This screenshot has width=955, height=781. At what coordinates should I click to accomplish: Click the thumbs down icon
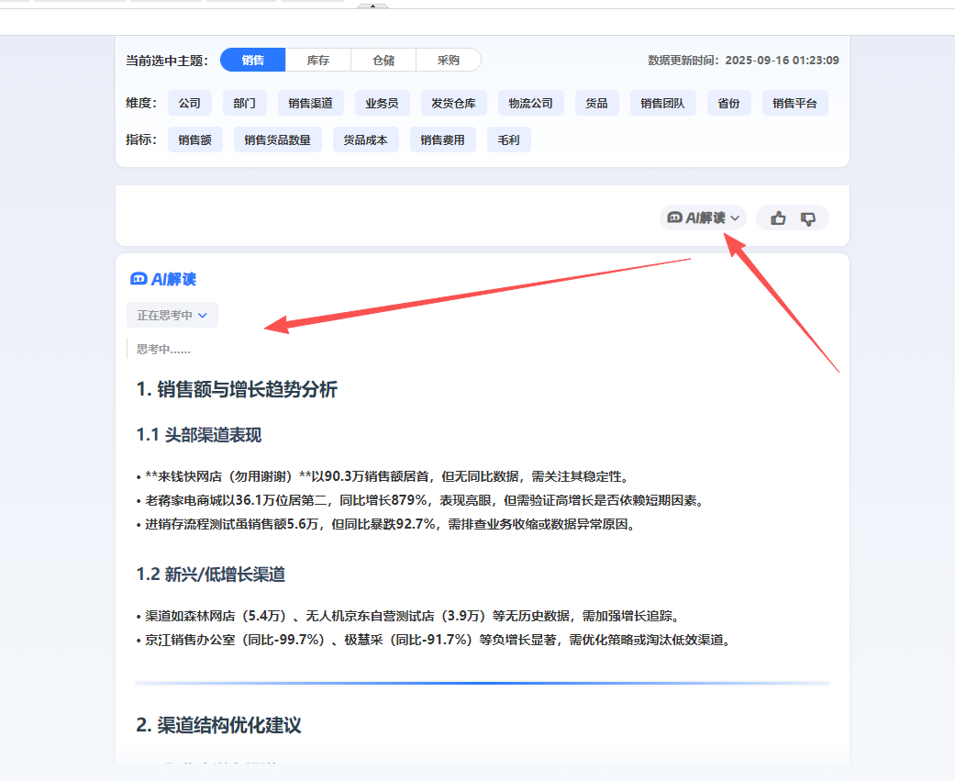[808, 218]
